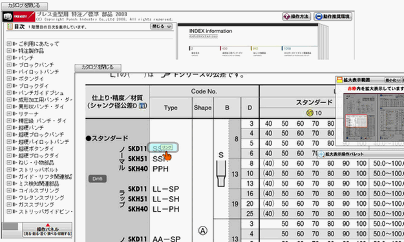This screenshot has width=404, height=242.
Task: Open the 操作パネル button at bottom
Action: click(x=47, y=230)
